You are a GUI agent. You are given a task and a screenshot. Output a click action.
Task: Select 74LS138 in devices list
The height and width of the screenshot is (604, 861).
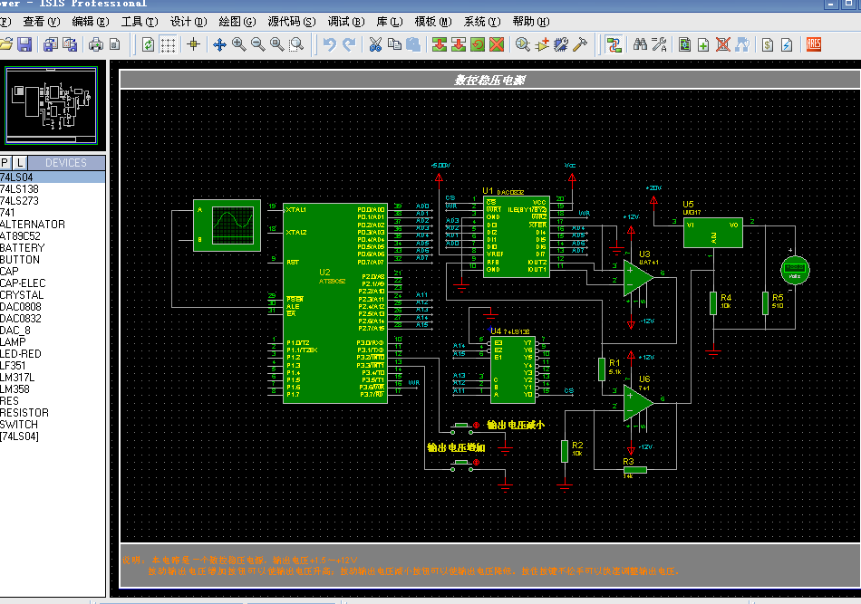(53, 188)
